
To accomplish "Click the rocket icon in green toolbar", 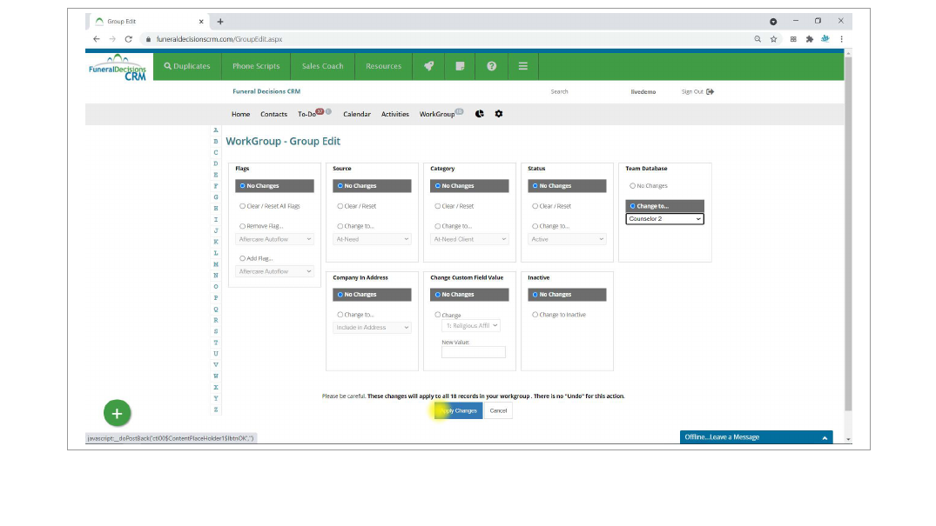I will tap(428, 66).
